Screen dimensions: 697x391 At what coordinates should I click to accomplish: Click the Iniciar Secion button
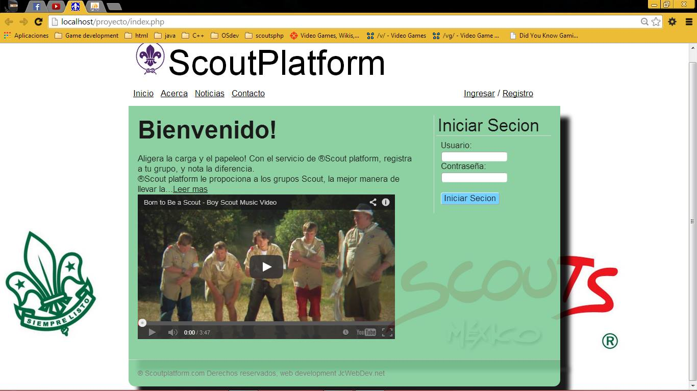click(470, 199)
